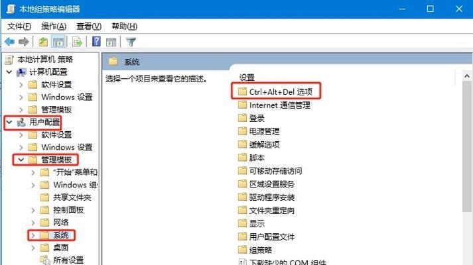The image size is (473, 265).
Task: Select the 组策略 folder in list
Action: (255, 250)
